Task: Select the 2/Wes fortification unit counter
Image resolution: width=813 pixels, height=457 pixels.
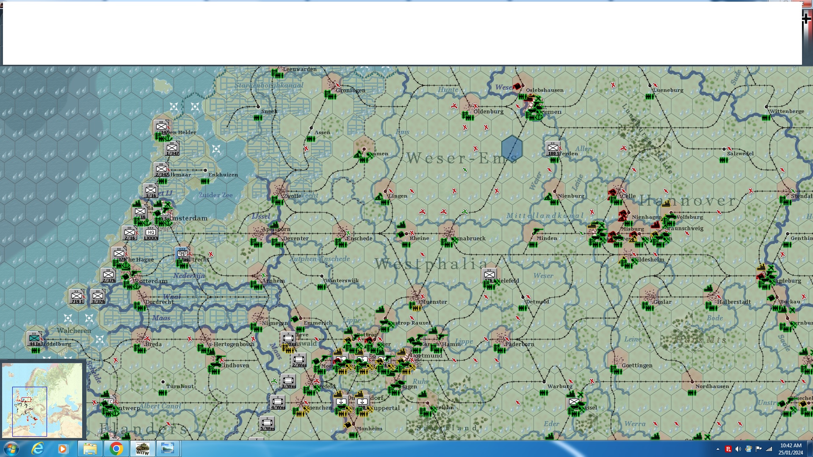Action: 299,361
